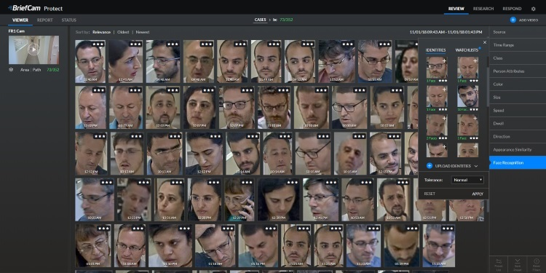Click the bc case breadcrumb
This screenshot has height=273, width=546.
point(274,20)
